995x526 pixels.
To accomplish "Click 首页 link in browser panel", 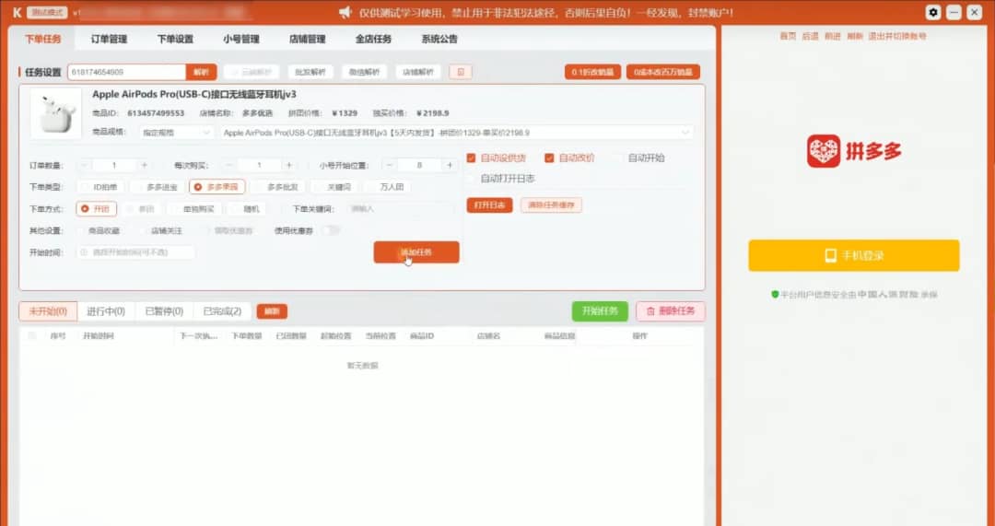I will [788, 36].
